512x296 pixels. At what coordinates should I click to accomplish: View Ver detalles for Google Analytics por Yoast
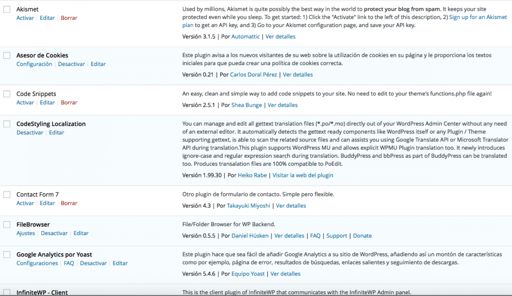tap(285, 274)
